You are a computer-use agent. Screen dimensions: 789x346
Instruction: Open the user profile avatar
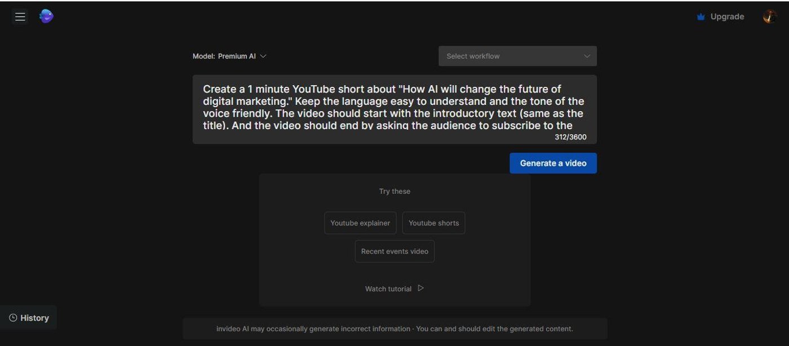click(769, 17)
